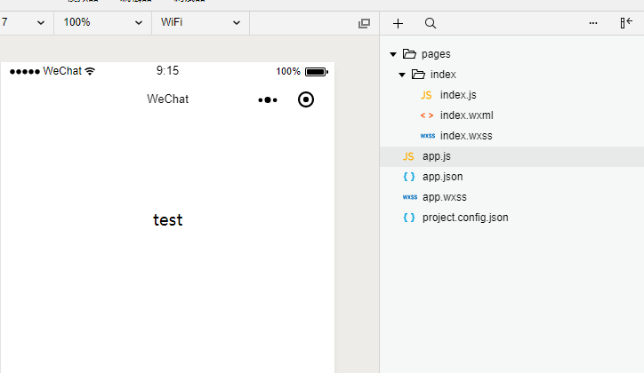Tap the mini program close circle button
This screenshot has width=644, height=373.
point(306,99)
